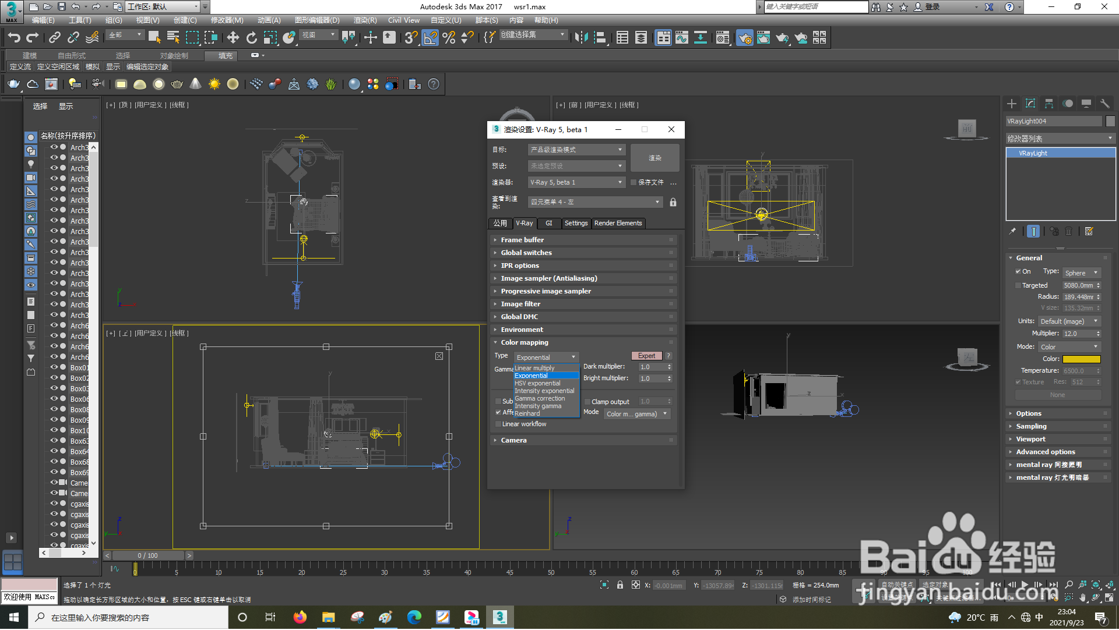Toggle the Sub-pixel mapping checkbox
The height and width of the screenshot is (630, 1119).
point(498,401)
